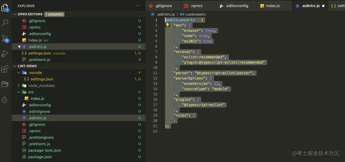Click the package-lock.json file icon
Screen dimensions: 345x162
pos(24,150)
